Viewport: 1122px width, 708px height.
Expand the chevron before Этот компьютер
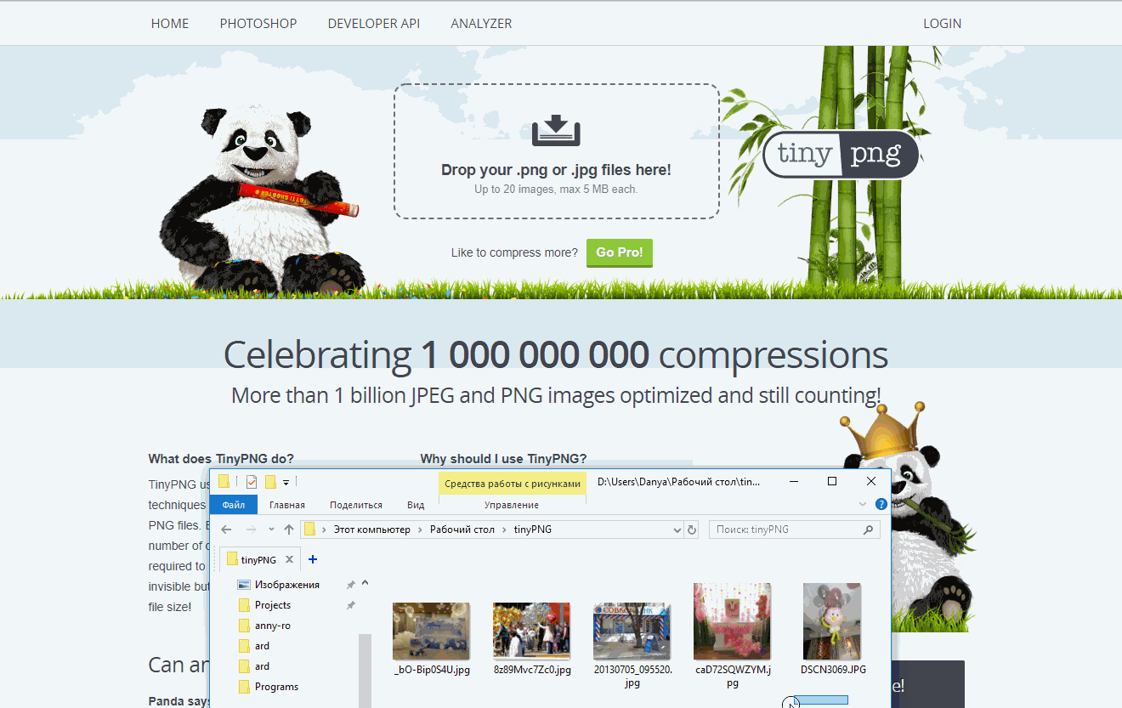[324, 530]
